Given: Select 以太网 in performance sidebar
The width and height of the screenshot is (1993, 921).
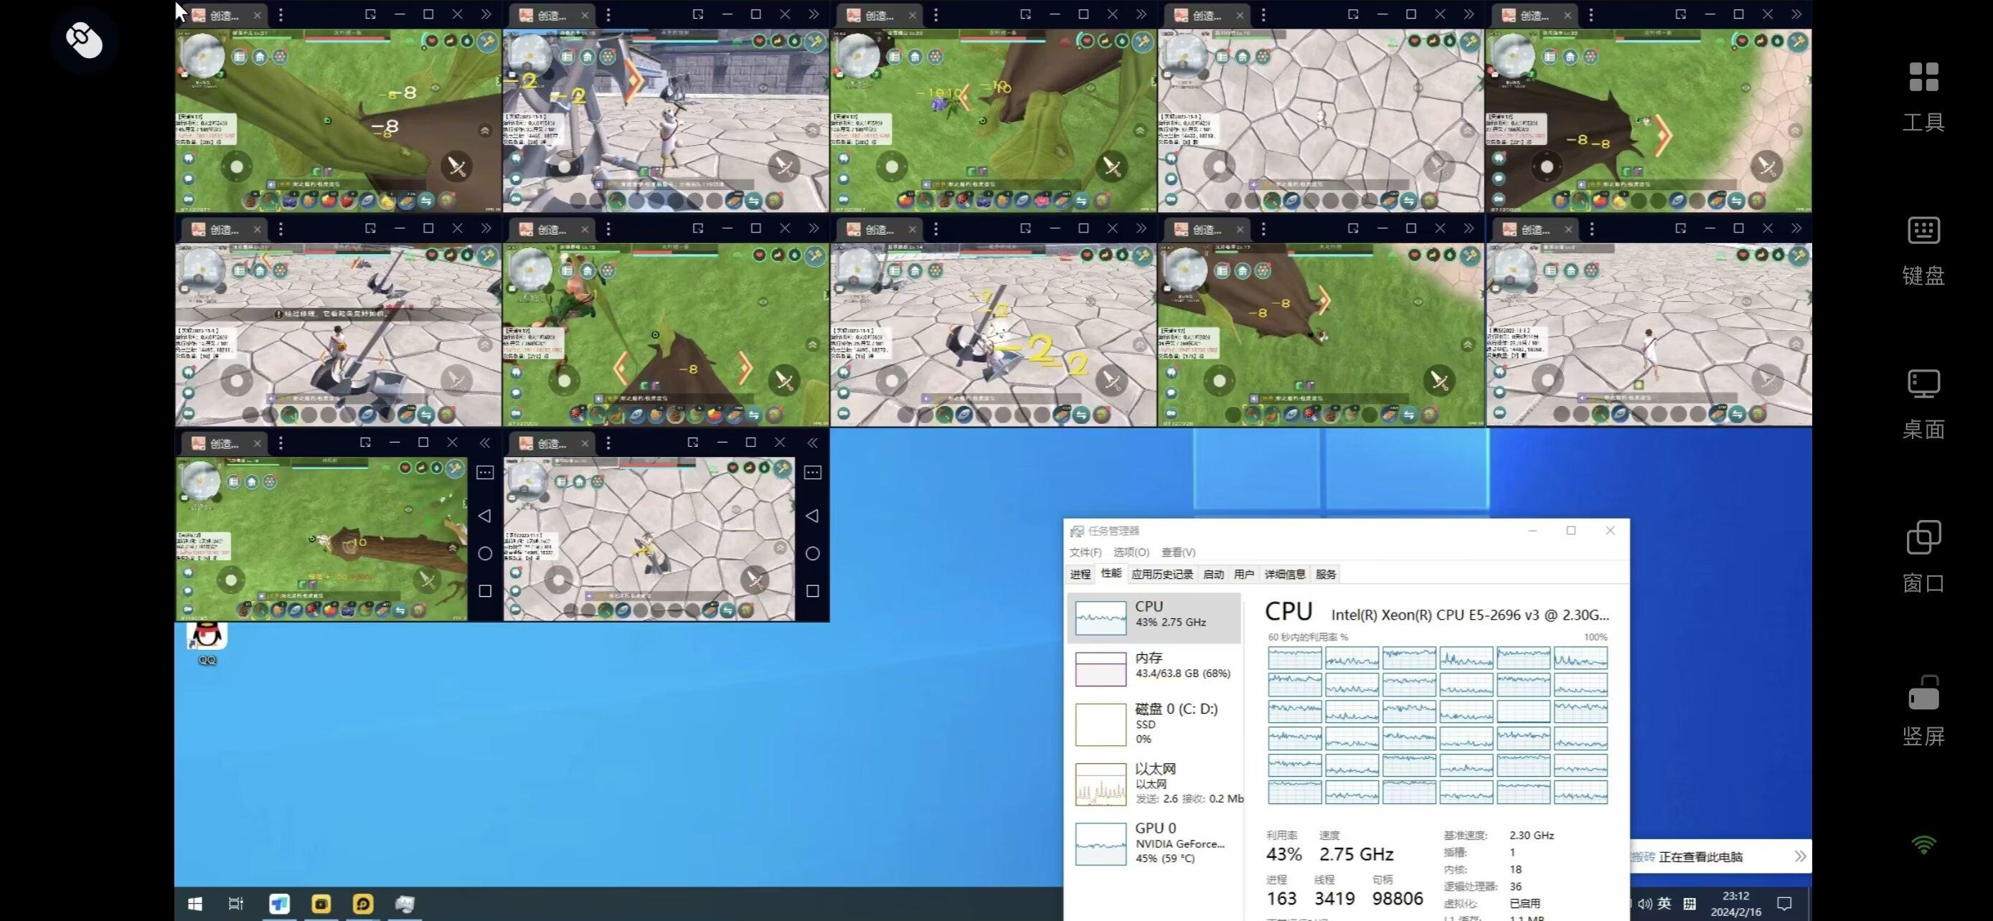Looking at the screenshot, I should coord(1154,784).
